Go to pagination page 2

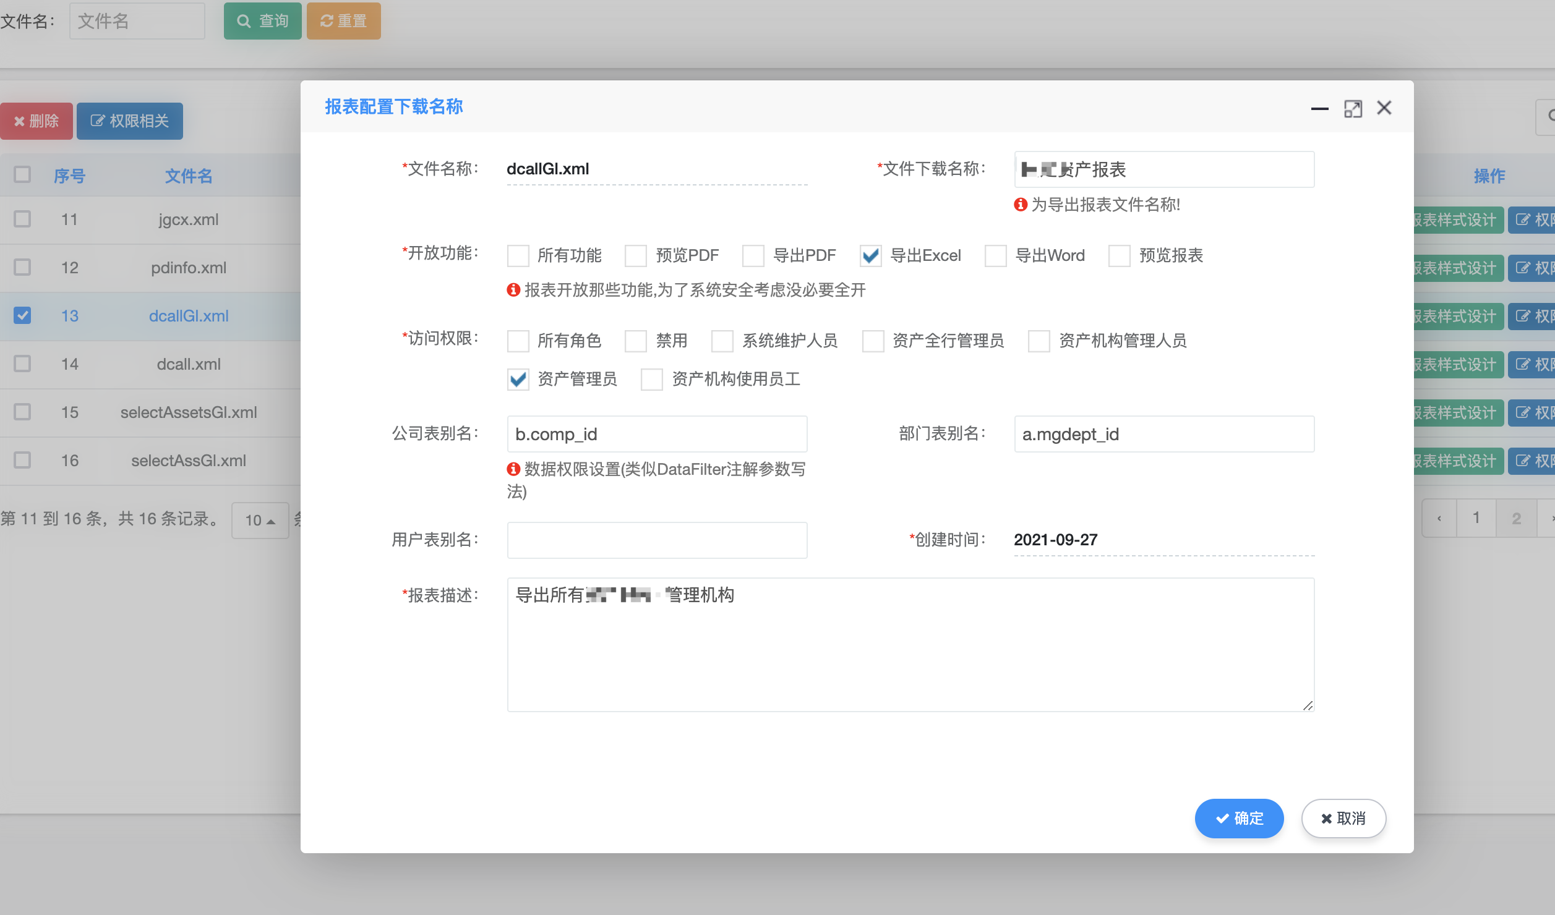click(x=1516, y=518)
